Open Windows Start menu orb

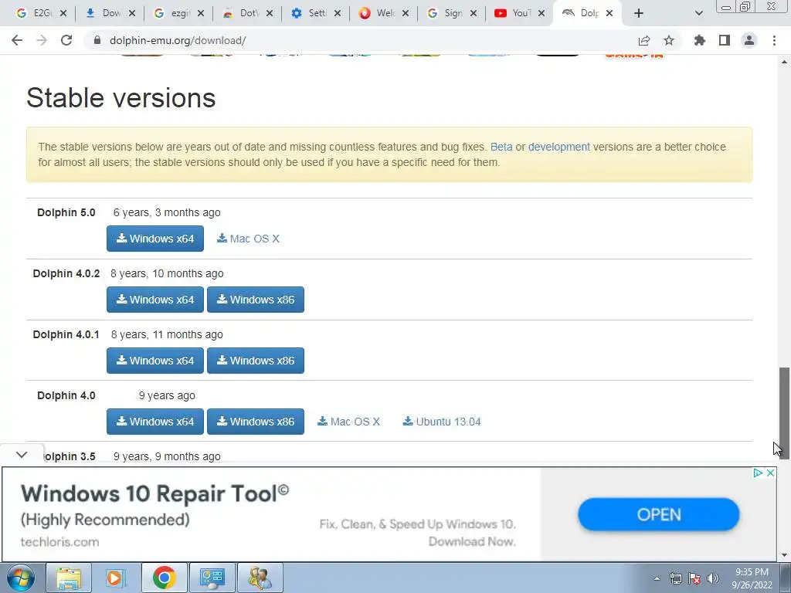[20, 578]
